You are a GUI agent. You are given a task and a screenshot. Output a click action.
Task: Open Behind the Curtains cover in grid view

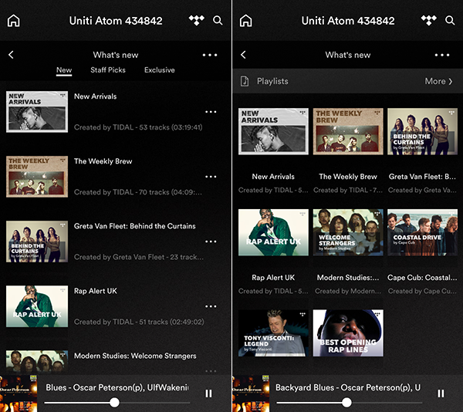[423, 131]
